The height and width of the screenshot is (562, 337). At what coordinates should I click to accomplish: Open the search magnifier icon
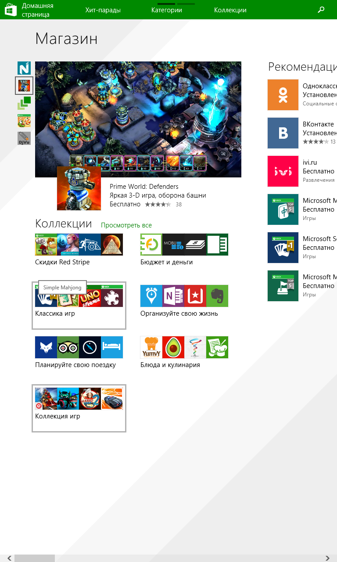(321, 10)
